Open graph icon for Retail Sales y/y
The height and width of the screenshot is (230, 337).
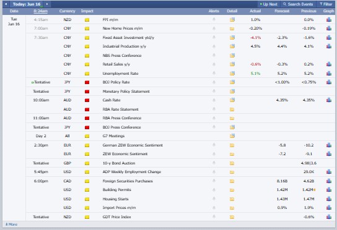pyautogui.click(x=329, y=64)
